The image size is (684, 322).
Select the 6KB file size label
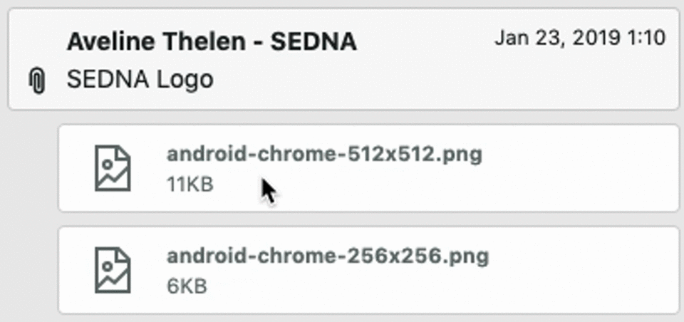coord(187,286)
